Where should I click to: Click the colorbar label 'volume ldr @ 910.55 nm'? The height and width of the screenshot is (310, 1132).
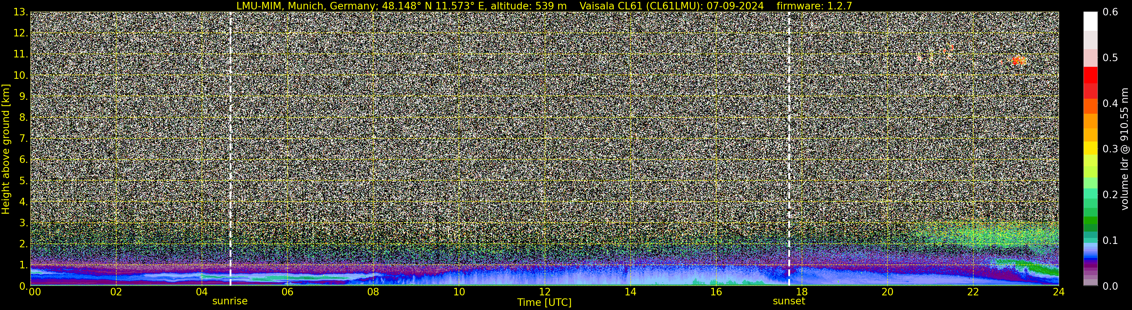pos(1124,149)
